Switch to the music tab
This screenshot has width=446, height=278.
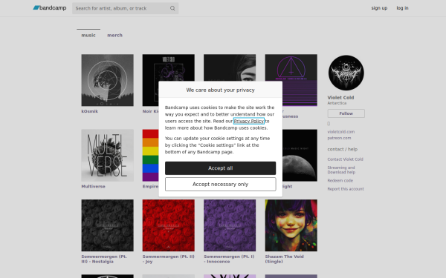pyautogui.click(x=88, y=35)
